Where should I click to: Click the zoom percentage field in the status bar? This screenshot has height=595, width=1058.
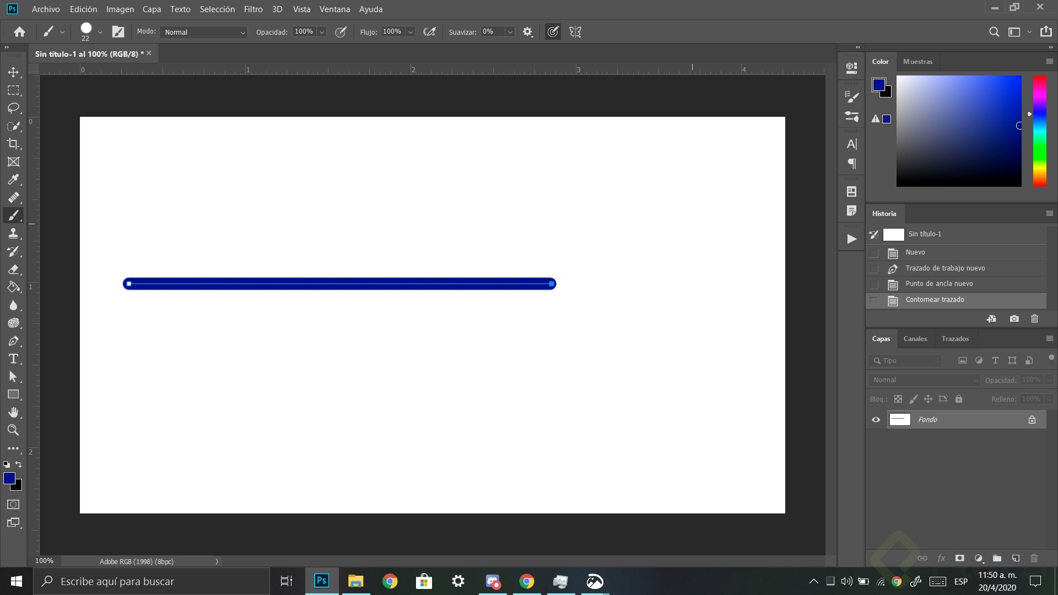45,561
